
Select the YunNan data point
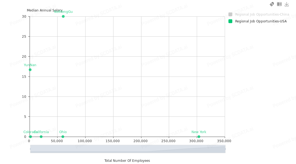(x=30, y=70)
